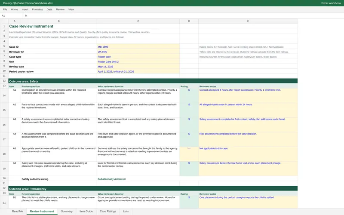Select row 12 header
The width and height of the screenshot is (344, 215).
[x=4, y=81]
